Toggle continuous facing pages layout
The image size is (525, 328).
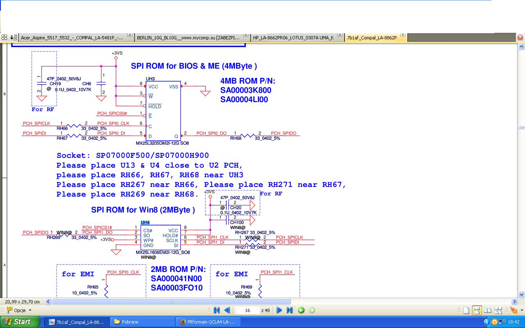[x=498, y=310]
